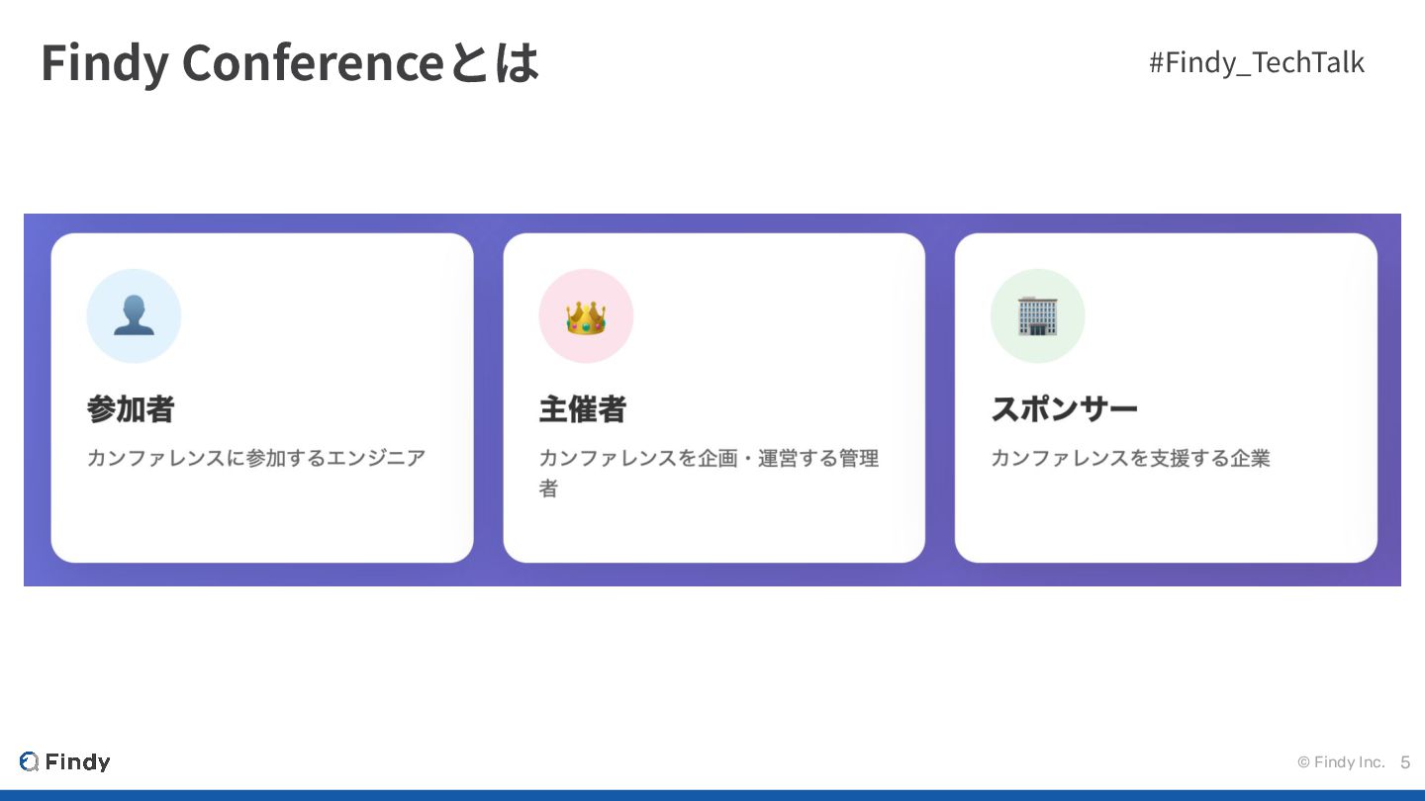Click the participant silhouette icon
This screenshot has height=801, width=1425.
coord(134,316)
